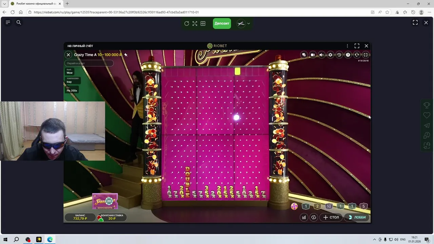Open the Windows notification center
Image resolution: width=434 pixels, height=244 pixels.
427,240
